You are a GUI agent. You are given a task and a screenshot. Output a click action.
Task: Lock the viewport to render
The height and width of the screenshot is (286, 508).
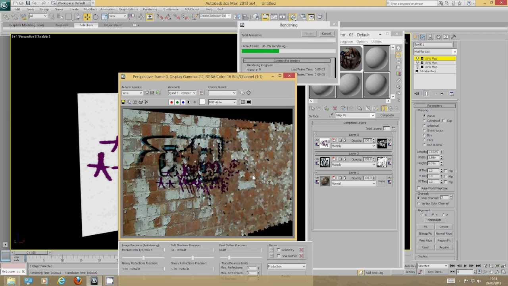pyautogui.click(x=202, y=93)
